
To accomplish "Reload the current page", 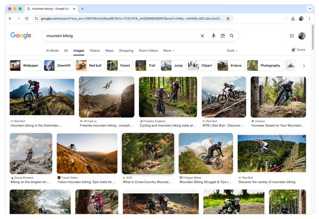I will (x=26, y=18).
